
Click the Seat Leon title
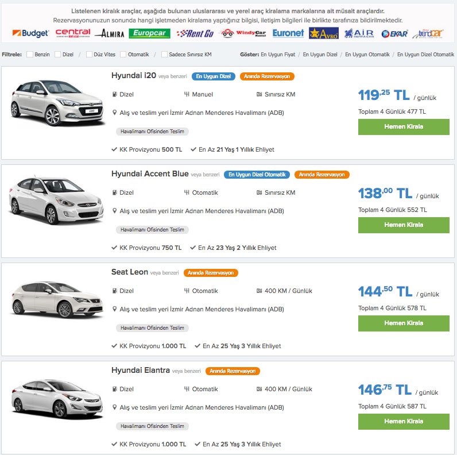(x=130, y=272)
